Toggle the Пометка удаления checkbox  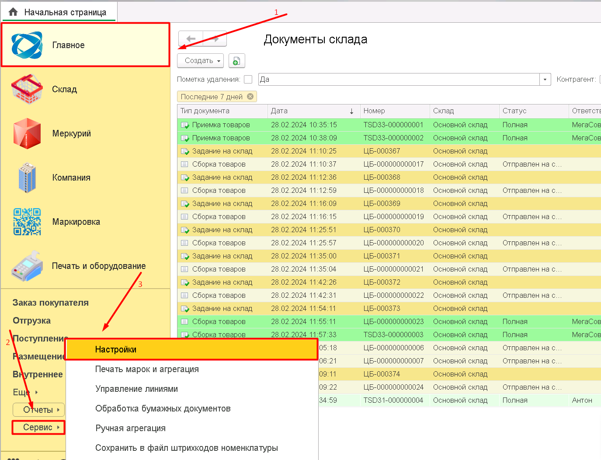pyautogui.click(x=248, y=80)
